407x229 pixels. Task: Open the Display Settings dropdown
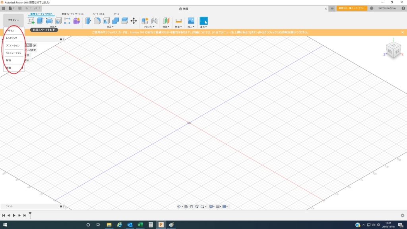(212, 207)
